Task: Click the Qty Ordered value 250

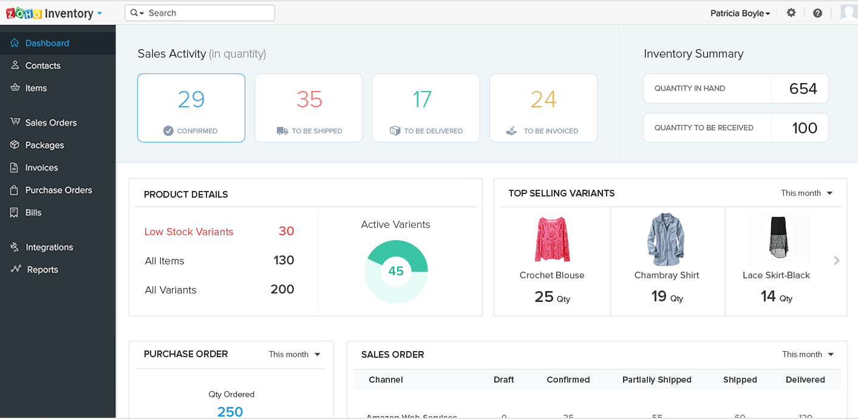Action: click(230, 412)
